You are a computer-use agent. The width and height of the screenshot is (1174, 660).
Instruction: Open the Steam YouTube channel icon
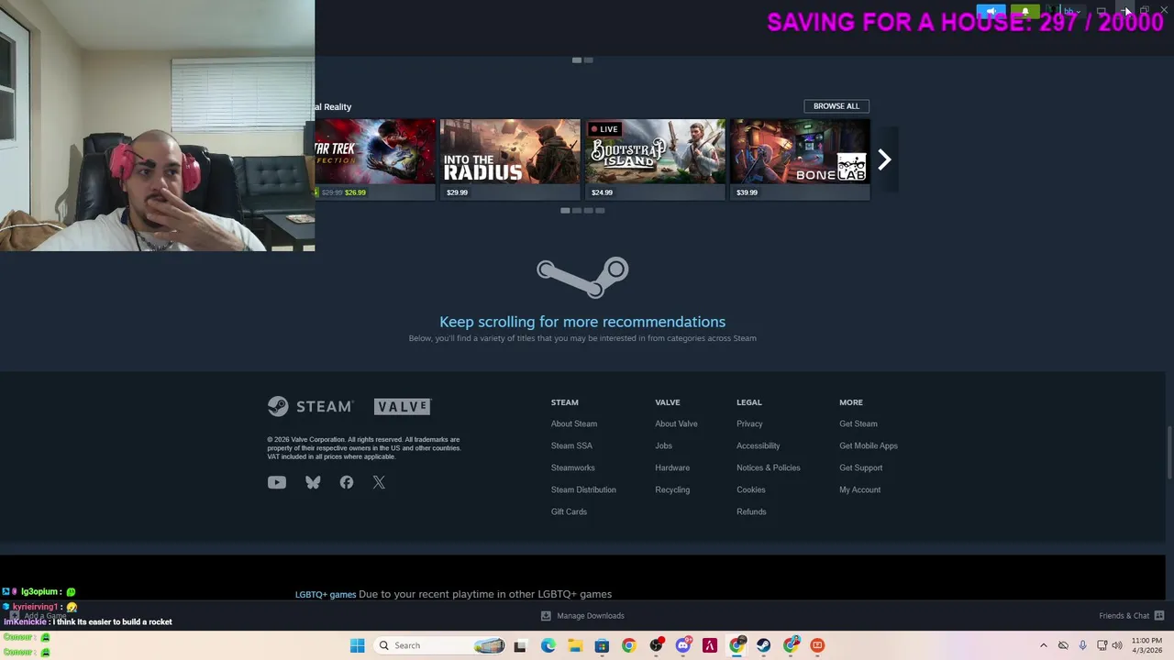click(x=276, y=482)
